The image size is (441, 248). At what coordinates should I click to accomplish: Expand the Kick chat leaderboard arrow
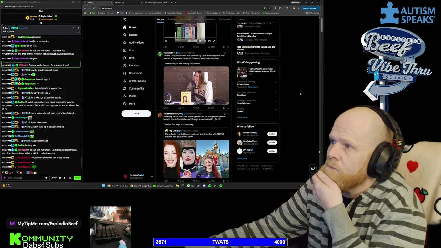(x=41, y=23)
